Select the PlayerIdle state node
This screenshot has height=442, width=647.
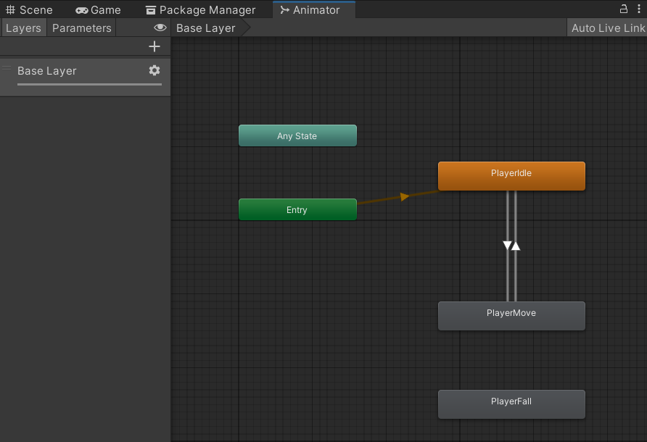[x=511, y=176]
